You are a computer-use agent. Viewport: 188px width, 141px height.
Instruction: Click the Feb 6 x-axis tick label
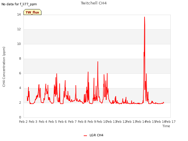coord(62,122)
